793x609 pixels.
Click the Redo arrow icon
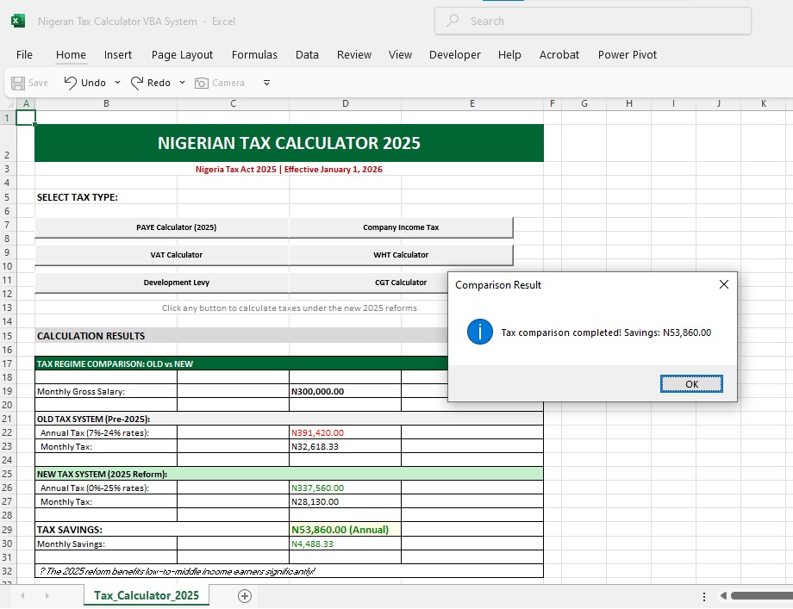(x=136, y=83)
